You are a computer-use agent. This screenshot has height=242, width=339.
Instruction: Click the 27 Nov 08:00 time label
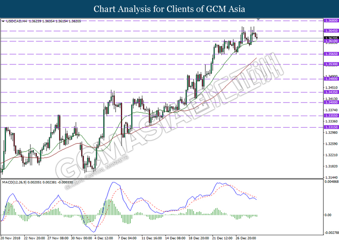[x=58, y=238]
